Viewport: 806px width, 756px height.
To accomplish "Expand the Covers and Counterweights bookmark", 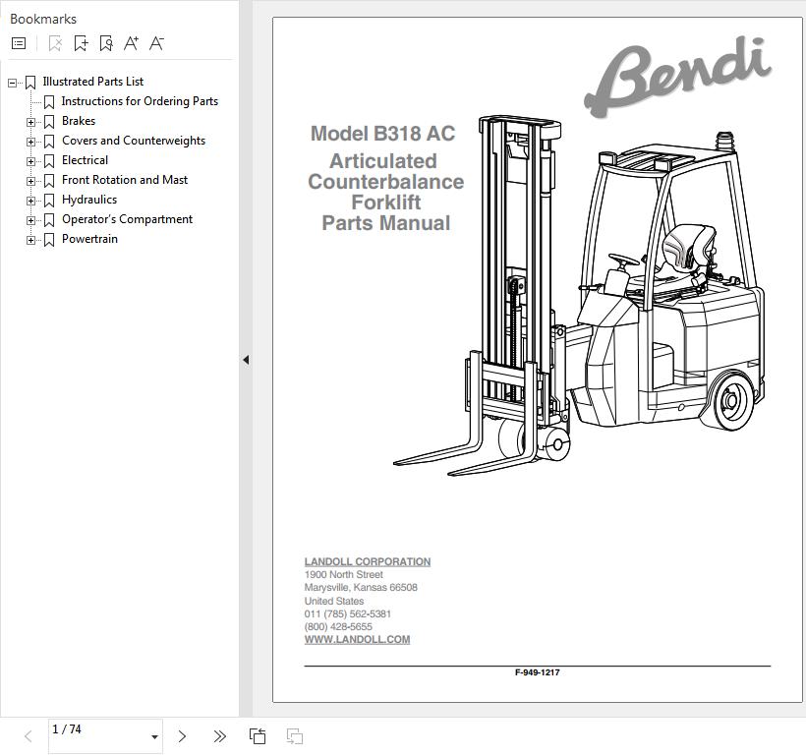I will tap(30, 142).
